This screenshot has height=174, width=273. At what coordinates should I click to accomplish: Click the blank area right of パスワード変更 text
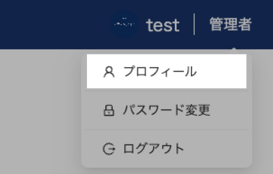tap(229, 110)
